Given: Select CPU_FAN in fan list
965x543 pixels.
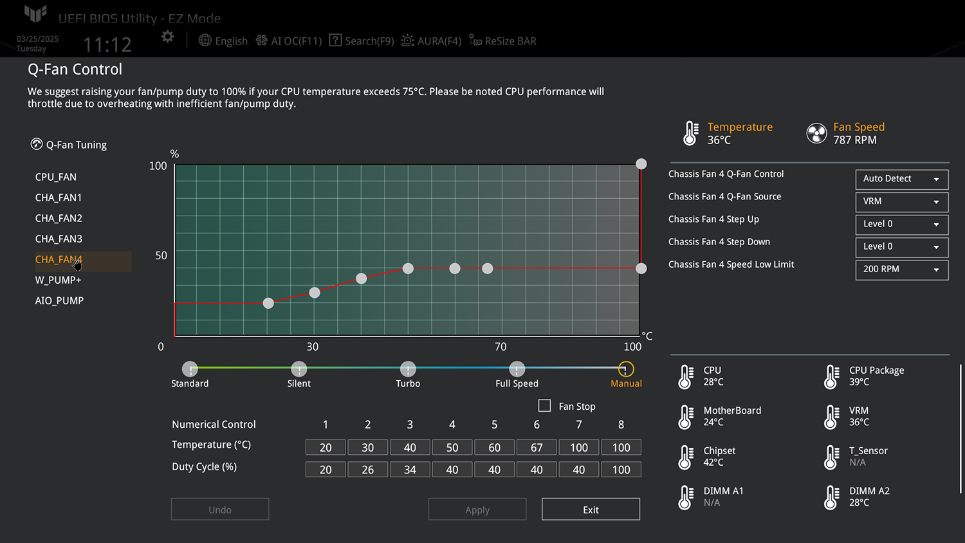Looking at the screenshot, I should pos(56,177).
